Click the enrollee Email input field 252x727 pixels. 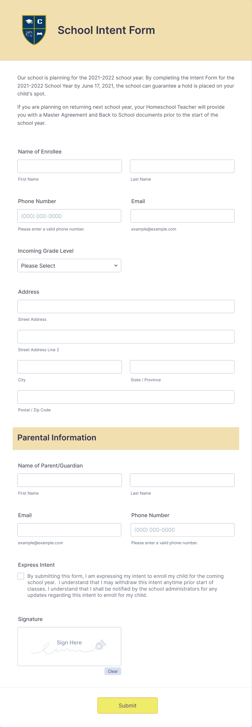[x=183, y=216]
